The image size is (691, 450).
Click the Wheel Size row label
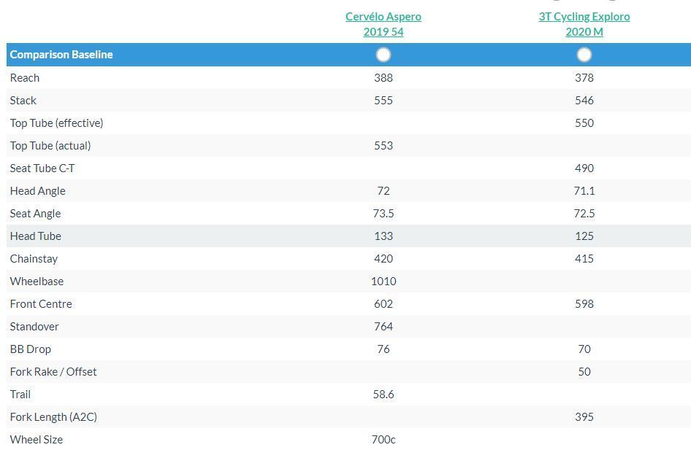(x=36, y=440)
